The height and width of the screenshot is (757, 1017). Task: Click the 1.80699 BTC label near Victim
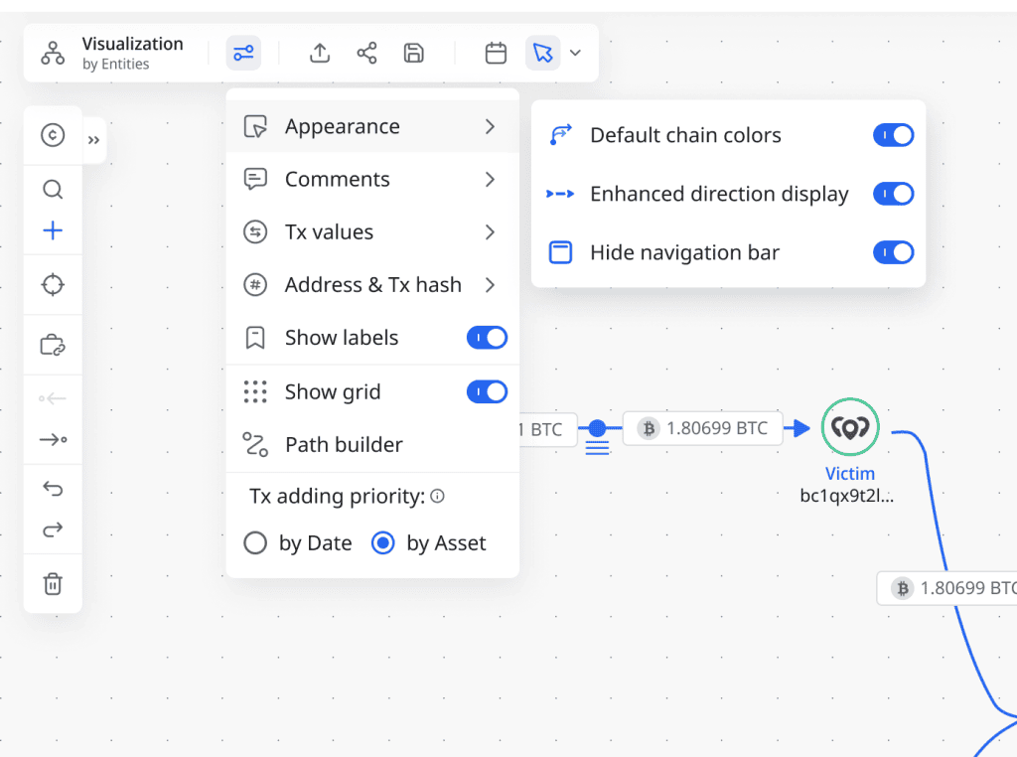(x=702, y=428)
